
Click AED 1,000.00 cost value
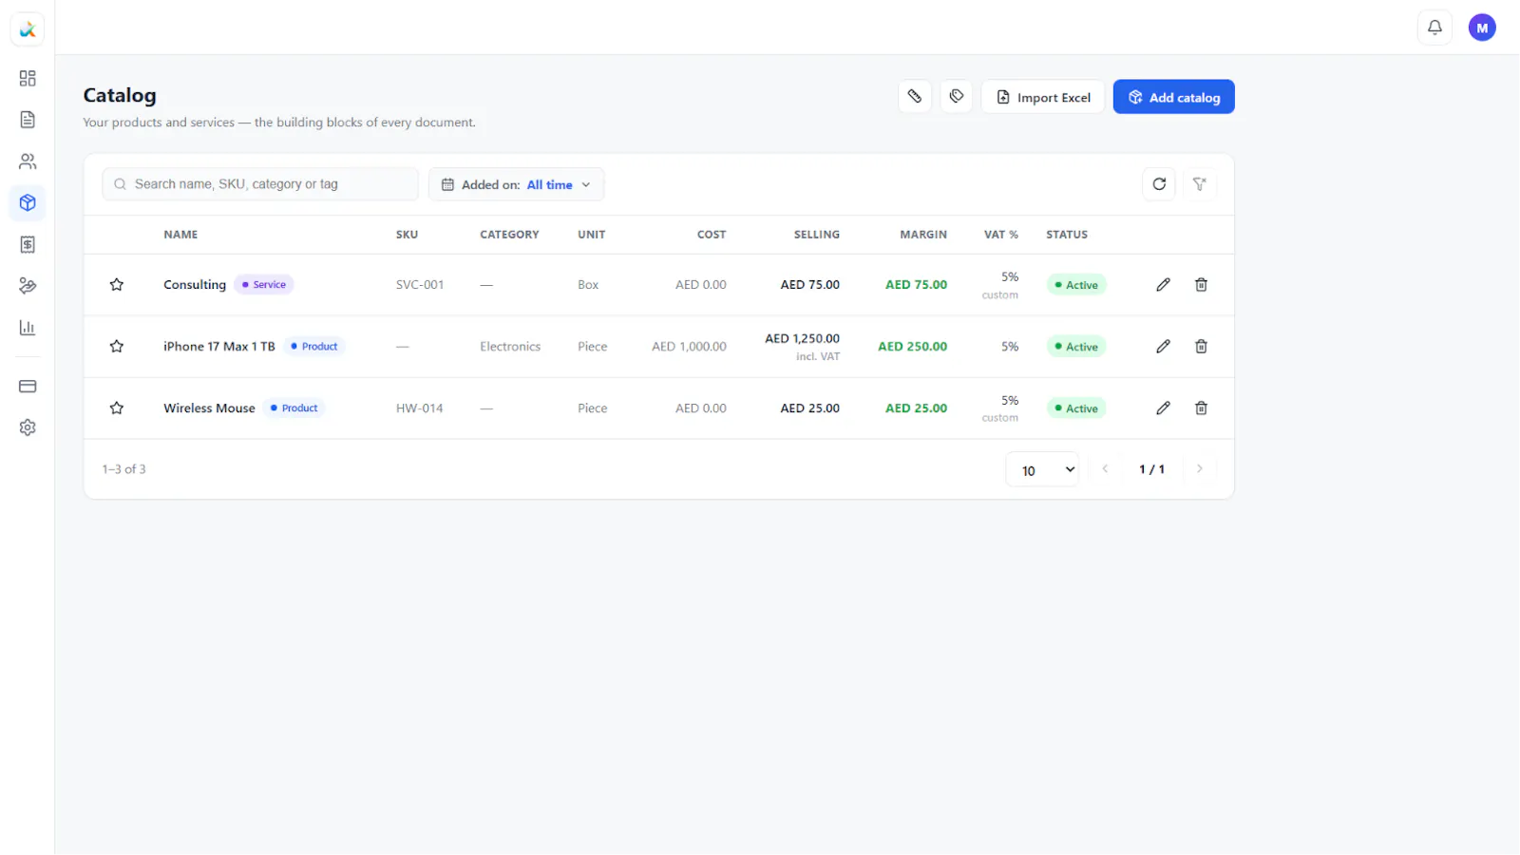(x=689, y=347)
